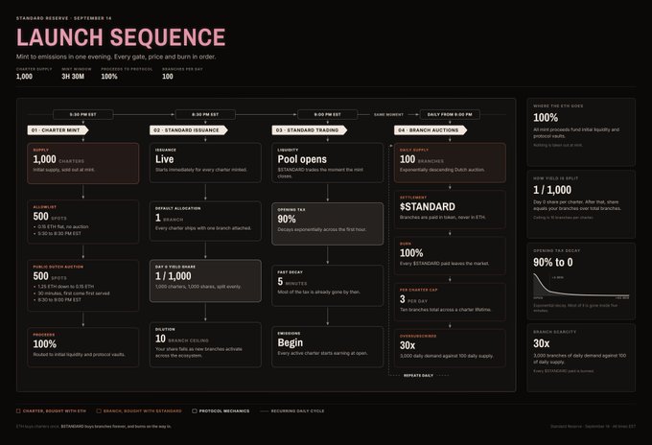Click the Issuance 'Live' card
The height and width of the screenshot is (445, 652).
click(x=205, y=163)
